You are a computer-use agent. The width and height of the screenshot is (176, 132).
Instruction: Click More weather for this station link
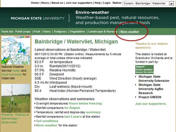(47, 125)
